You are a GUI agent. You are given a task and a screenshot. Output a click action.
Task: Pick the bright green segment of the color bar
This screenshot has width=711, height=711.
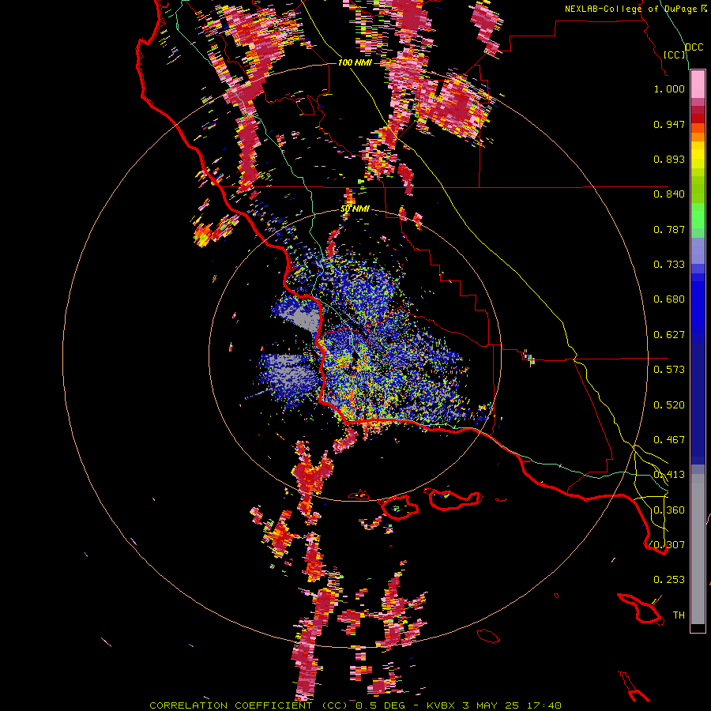click(x=698, y=216)
